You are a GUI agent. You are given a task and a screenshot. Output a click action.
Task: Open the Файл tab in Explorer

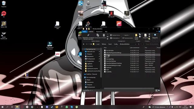point(85,31)
